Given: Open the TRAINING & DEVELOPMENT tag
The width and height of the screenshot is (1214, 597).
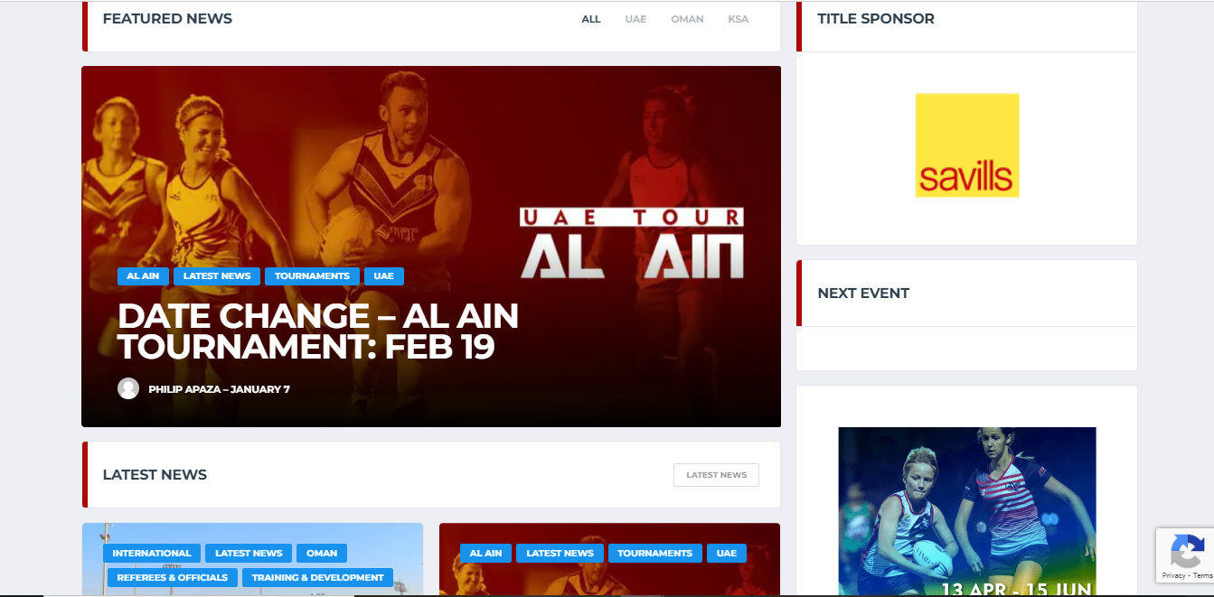Looking at the screenshot, I should click(x=317, y=578).
